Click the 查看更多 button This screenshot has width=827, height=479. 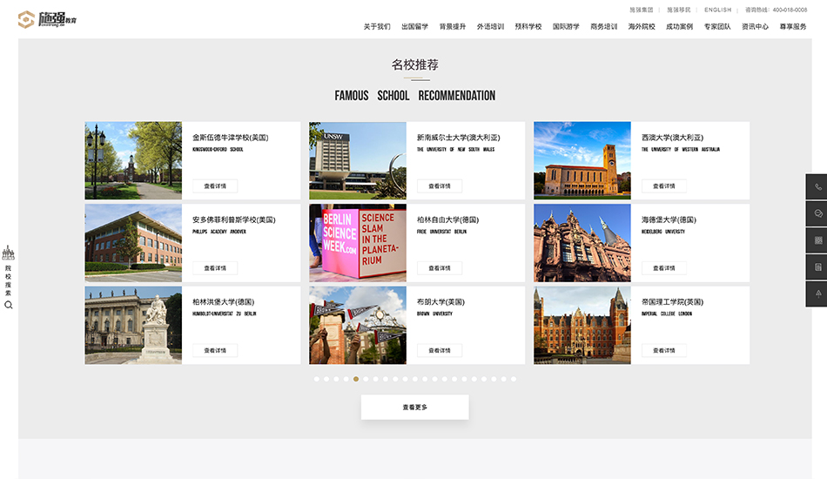[414, 408]
